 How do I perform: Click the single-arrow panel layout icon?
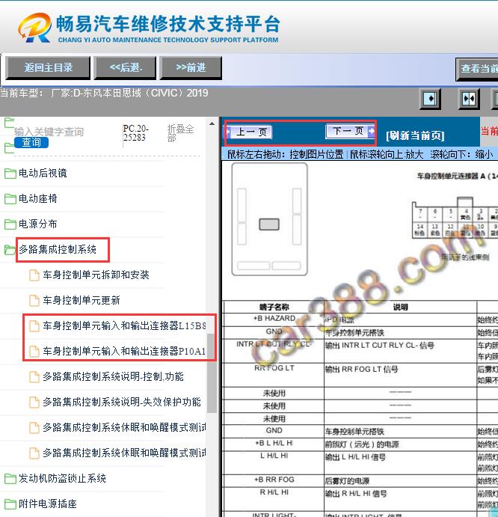430,99
